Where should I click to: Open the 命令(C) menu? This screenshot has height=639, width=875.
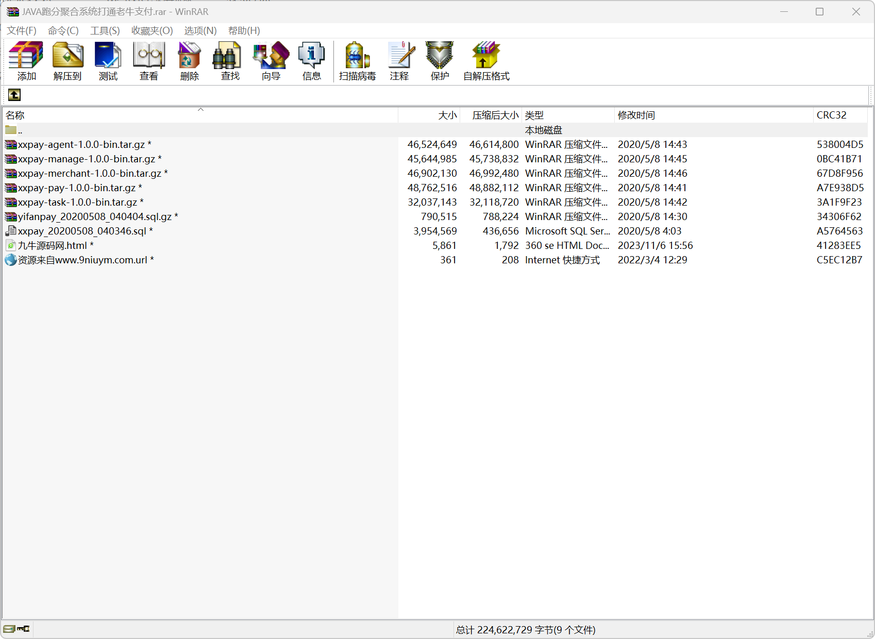point(63,31)
